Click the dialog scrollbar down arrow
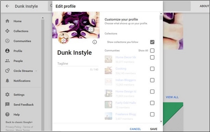The image size is (210, 132). tap(161, 121)
